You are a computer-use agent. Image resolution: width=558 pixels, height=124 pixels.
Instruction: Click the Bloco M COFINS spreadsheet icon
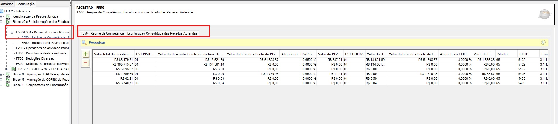(x=8, y=80)
